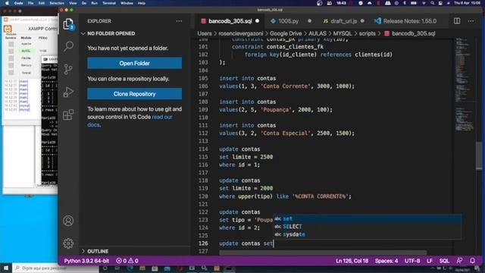
Task: Open the Windows Start button
Action: point(6,268)
